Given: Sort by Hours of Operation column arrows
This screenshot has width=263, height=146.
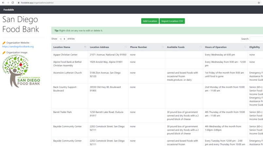Looking at the screenshot, I should pos(245,47).
